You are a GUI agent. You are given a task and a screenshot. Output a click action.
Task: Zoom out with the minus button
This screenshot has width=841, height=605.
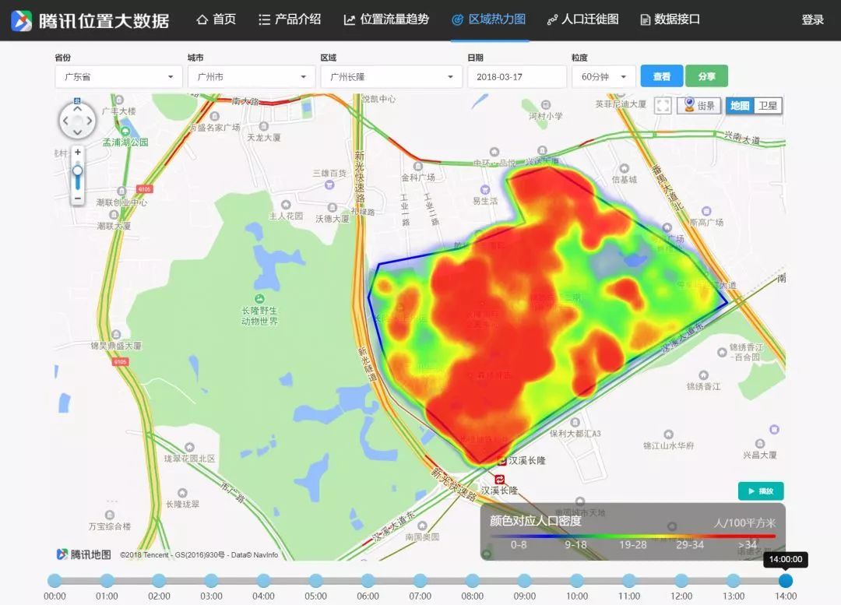78,199
